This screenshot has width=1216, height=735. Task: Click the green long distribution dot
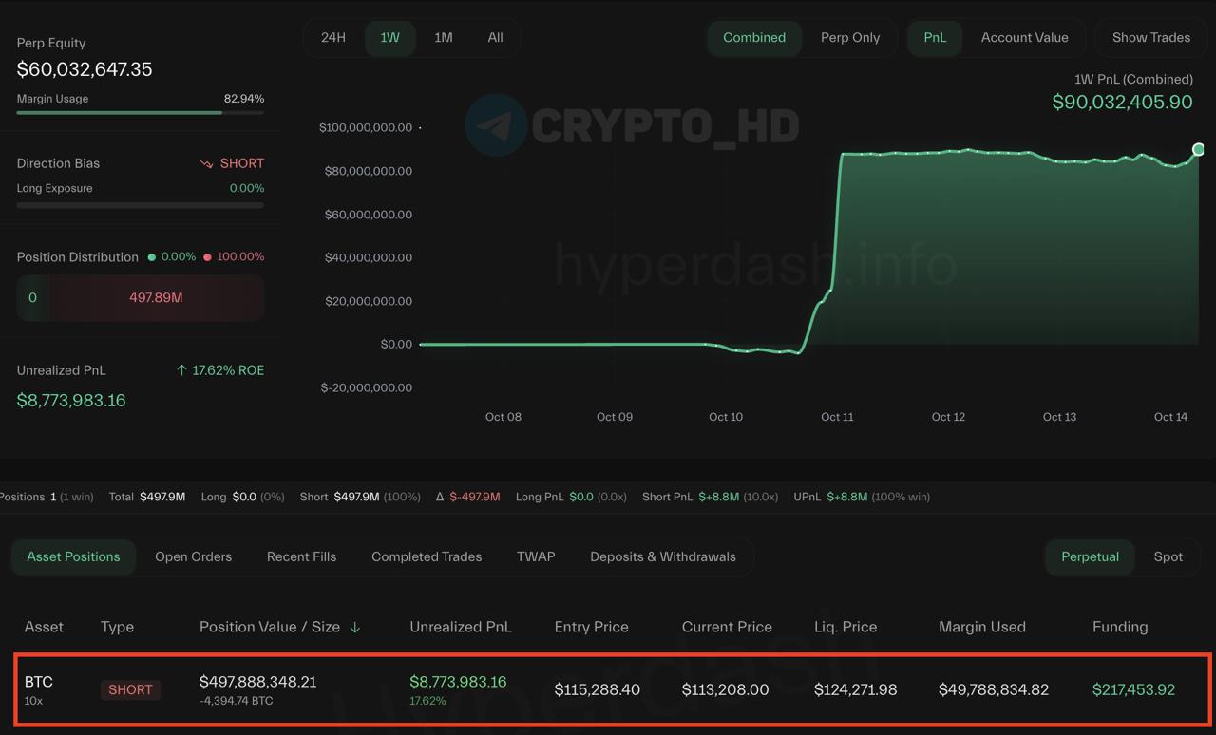pyautogui.click(x=151, y=257)
